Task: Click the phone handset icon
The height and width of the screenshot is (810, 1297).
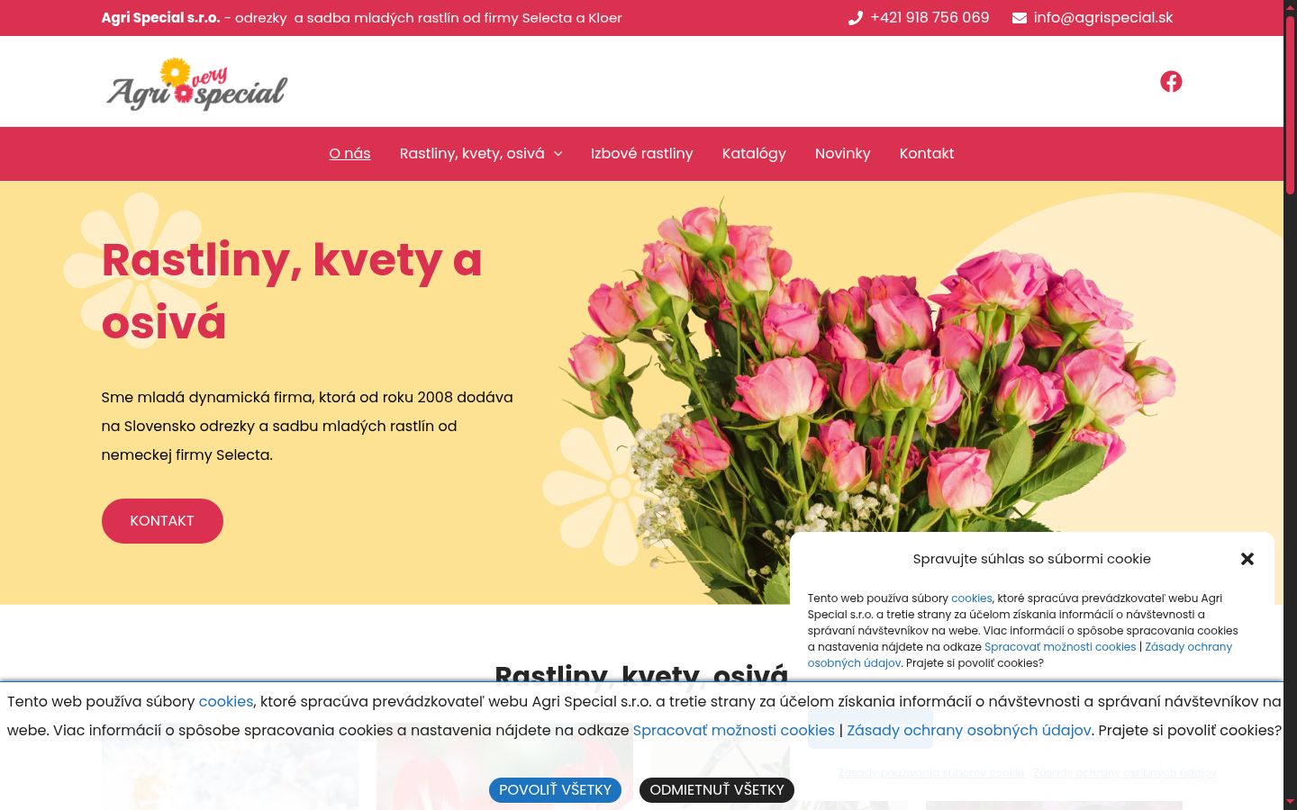Action: coord(856,18)
